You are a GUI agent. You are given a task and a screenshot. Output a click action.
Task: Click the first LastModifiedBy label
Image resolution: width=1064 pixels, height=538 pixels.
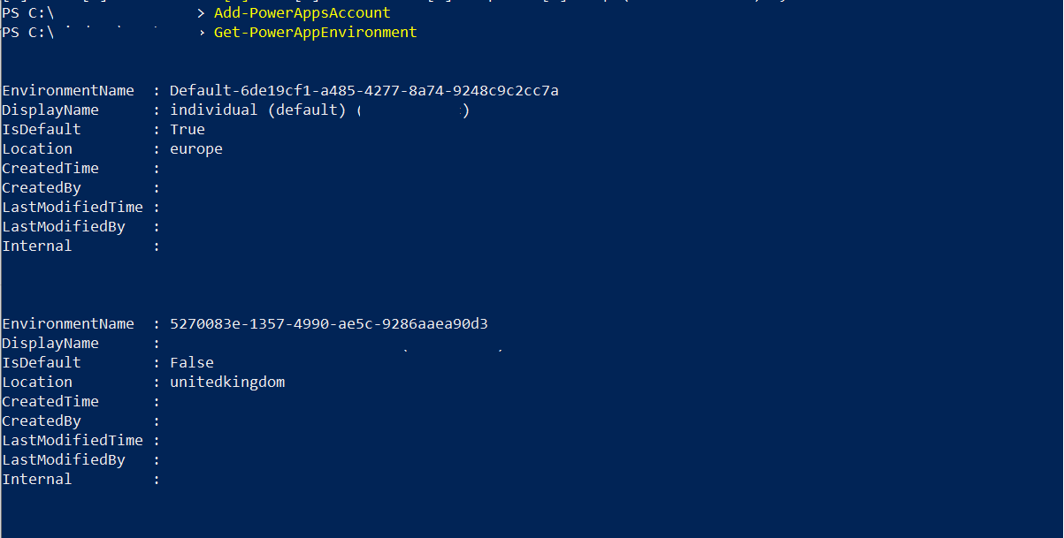64,227
